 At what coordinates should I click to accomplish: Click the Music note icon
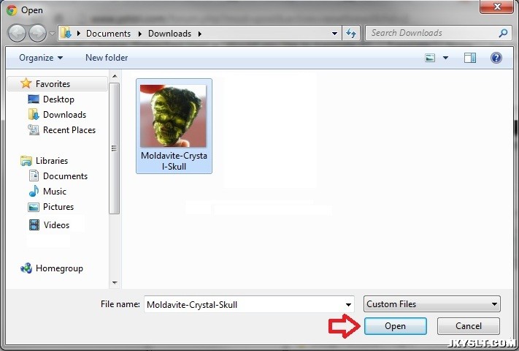click(34, 192)
